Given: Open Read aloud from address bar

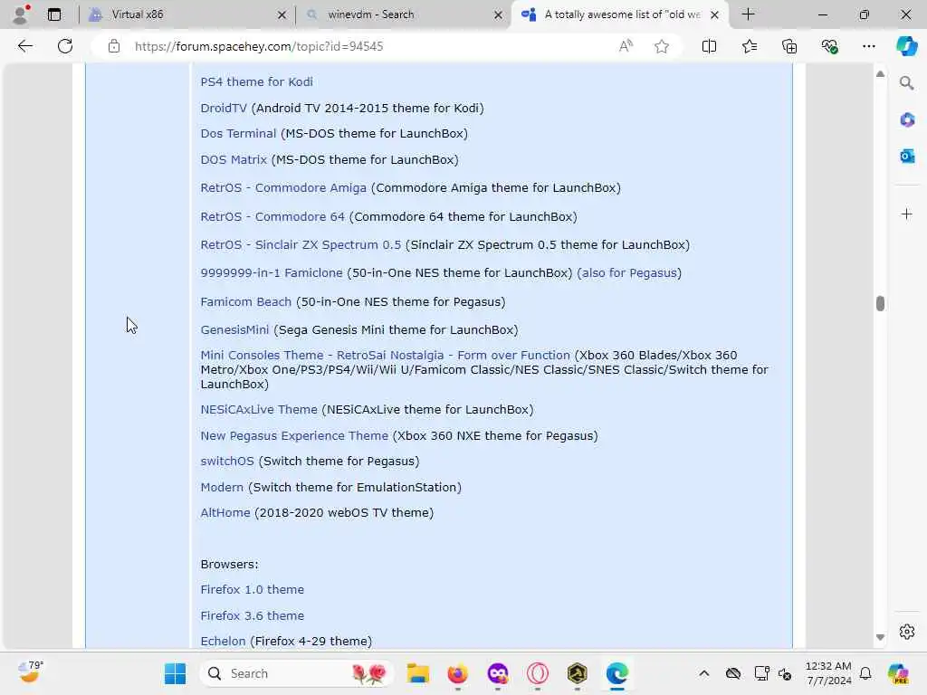Looking at the screenshot, I should pos(626,46).
